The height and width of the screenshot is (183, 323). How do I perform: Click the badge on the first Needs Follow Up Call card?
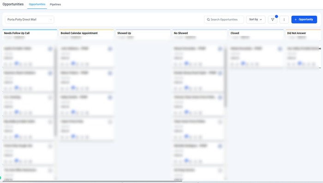tap(50, 49)
